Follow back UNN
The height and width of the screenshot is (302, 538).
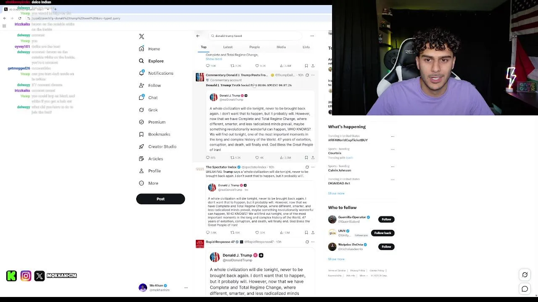tap(382, 233)
